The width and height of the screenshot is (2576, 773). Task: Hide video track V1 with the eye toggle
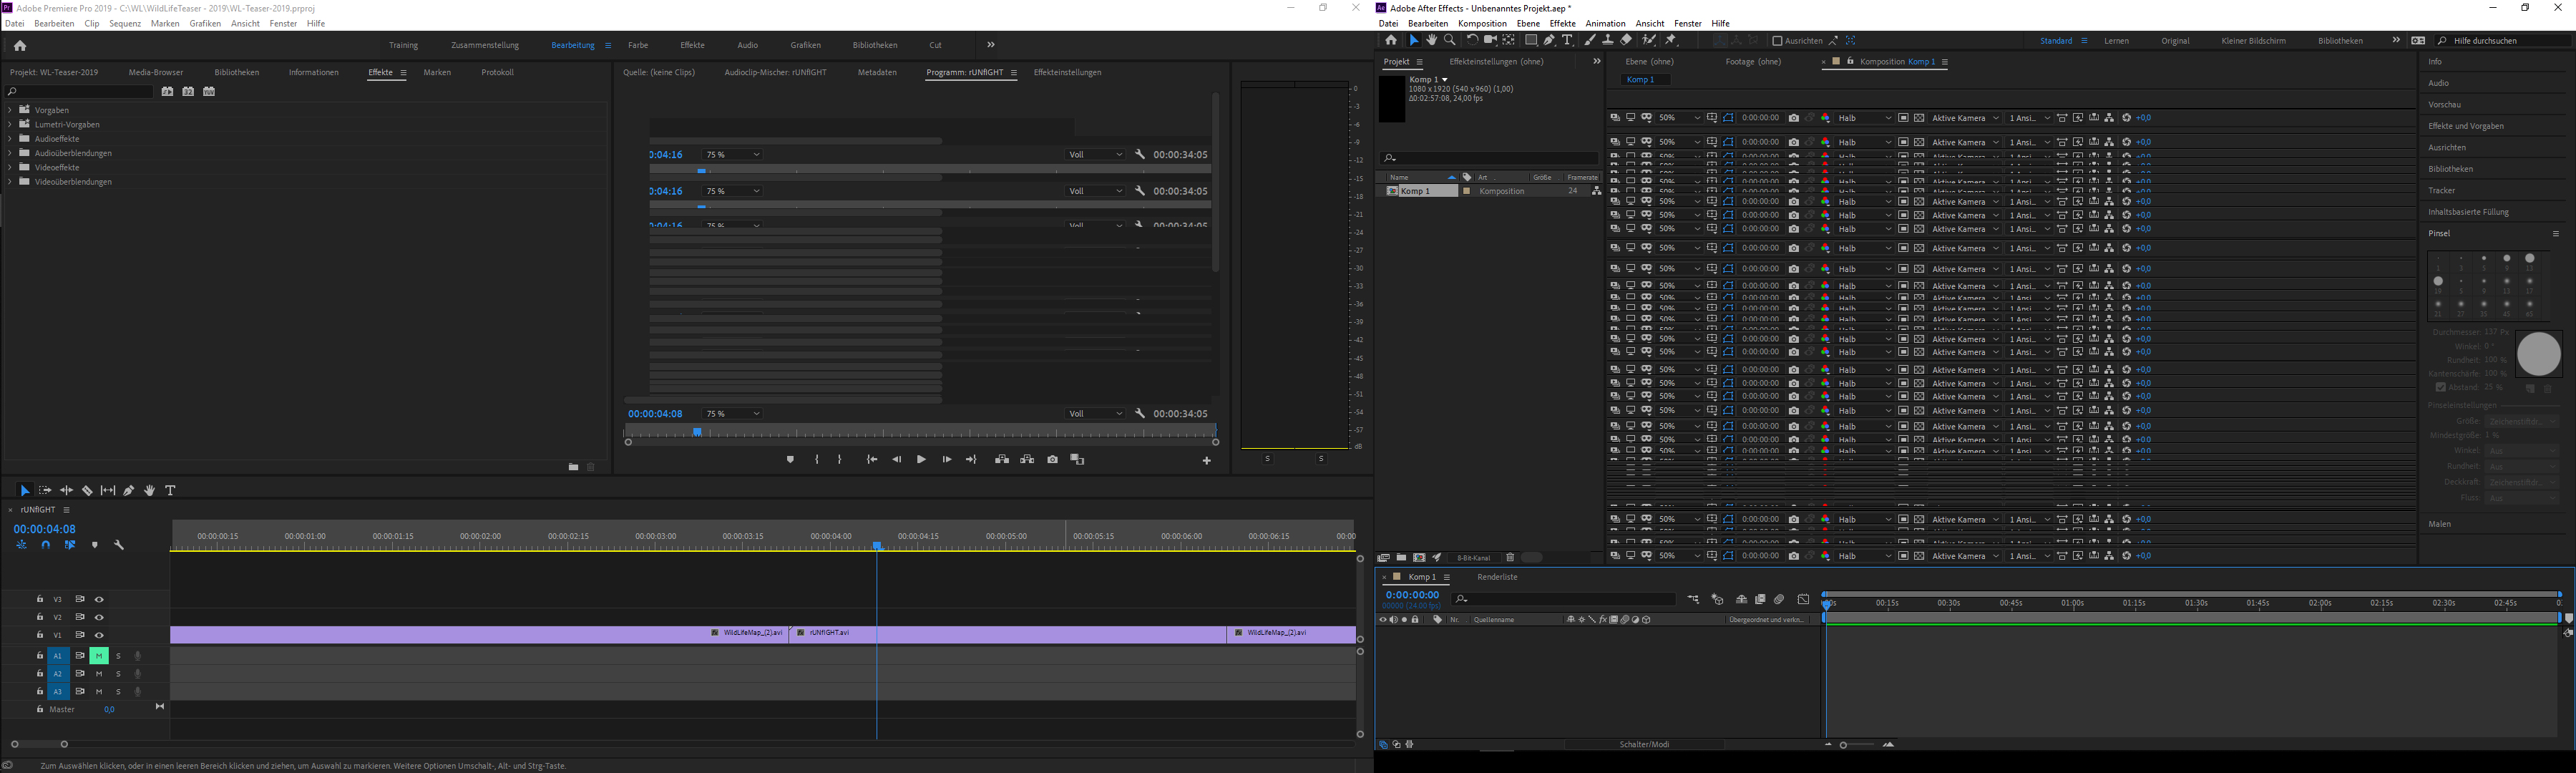pos(99,634)
